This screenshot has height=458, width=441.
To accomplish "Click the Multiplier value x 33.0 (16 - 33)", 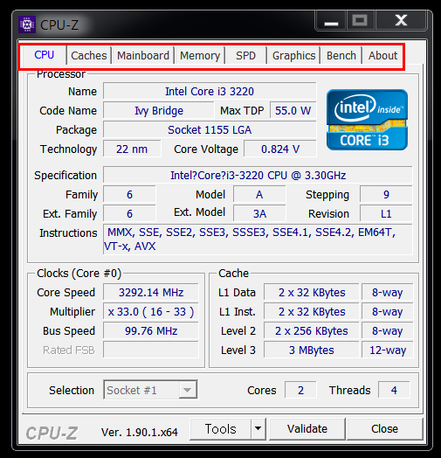I will (151, 312).
